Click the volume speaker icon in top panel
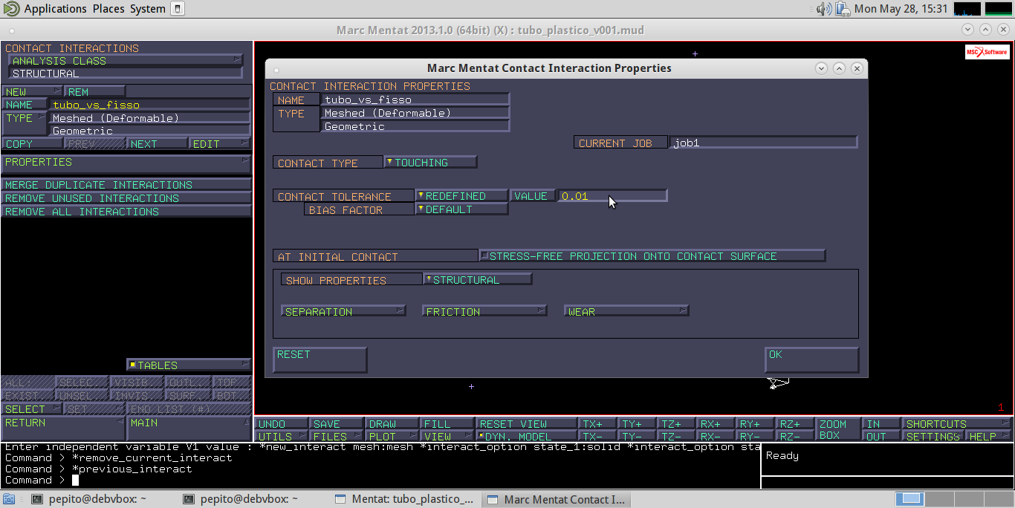Image resolution: width=1015 pixels, height=508 pixels. [x=823, y=9]
